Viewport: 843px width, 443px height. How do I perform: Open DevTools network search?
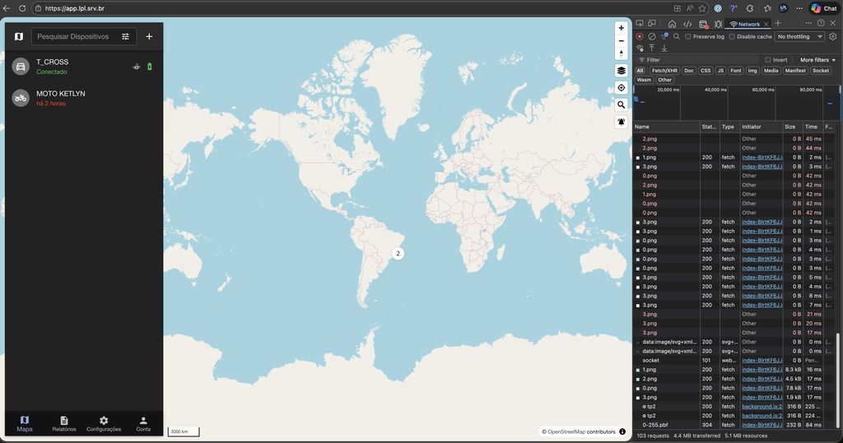click(x=677, y=36)
